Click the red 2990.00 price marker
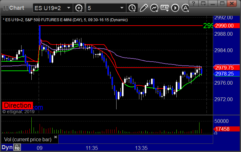Image resolution: width=241 pixels, height=152 pixels. coord(226,26)
